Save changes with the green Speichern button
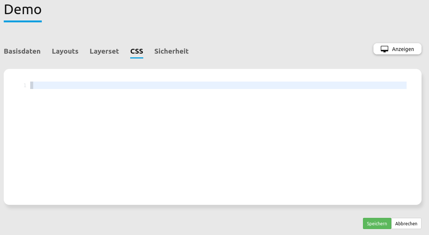 click(377, 223)
